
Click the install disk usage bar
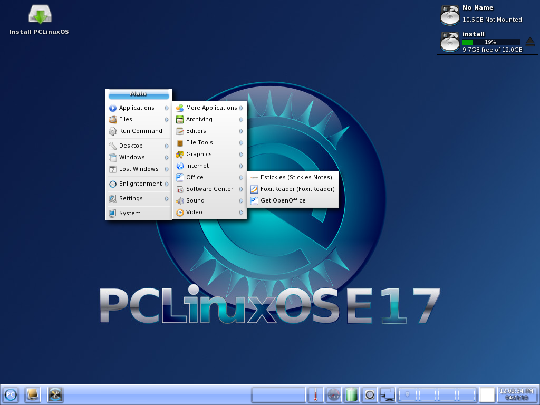point(490,42)
